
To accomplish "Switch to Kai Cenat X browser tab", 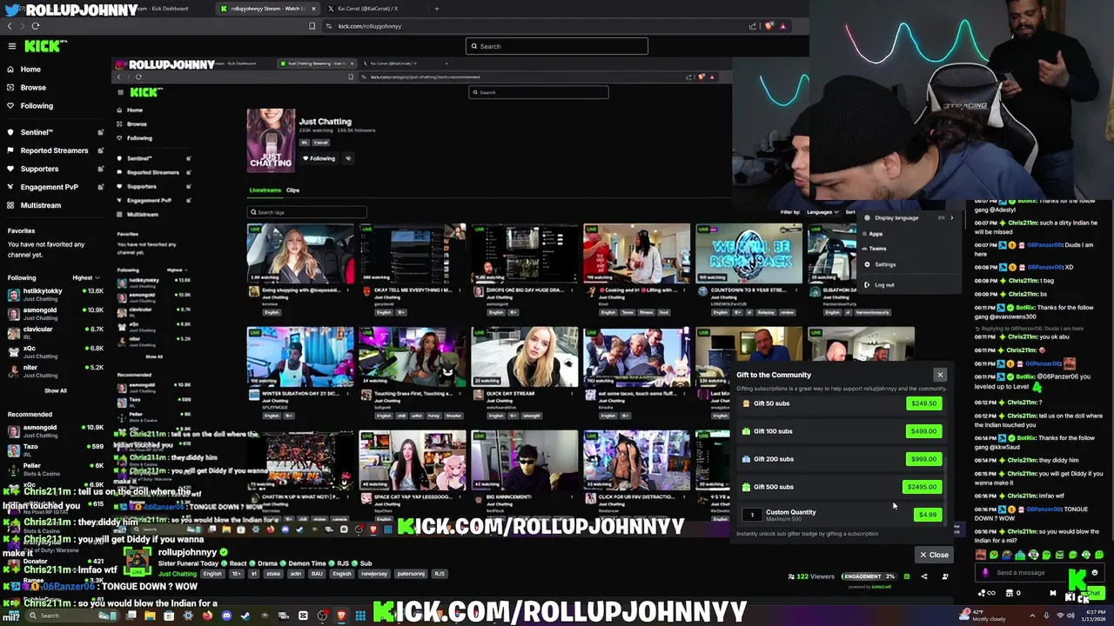I will tap(367, 9).
